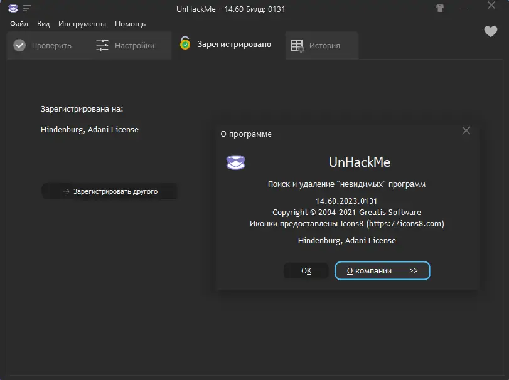Open the Вид menu
This screenshot has width=509, height=380.
[x=43, y=23]
